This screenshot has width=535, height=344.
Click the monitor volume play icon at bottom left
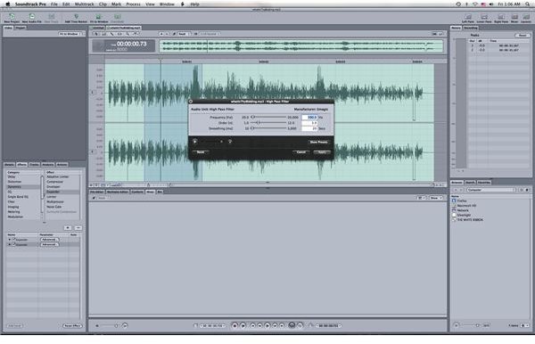pos(125,325)
